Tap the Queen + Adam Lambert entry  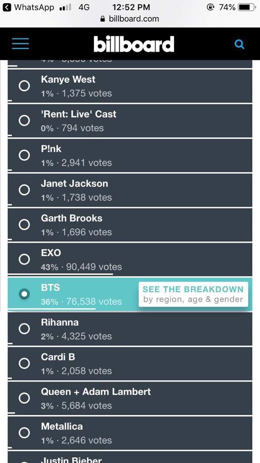point(130,398)
